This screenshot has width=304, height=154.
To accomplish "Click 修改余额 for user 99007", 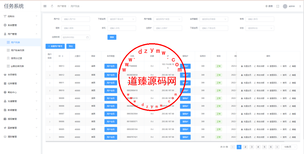I will 259,114.
